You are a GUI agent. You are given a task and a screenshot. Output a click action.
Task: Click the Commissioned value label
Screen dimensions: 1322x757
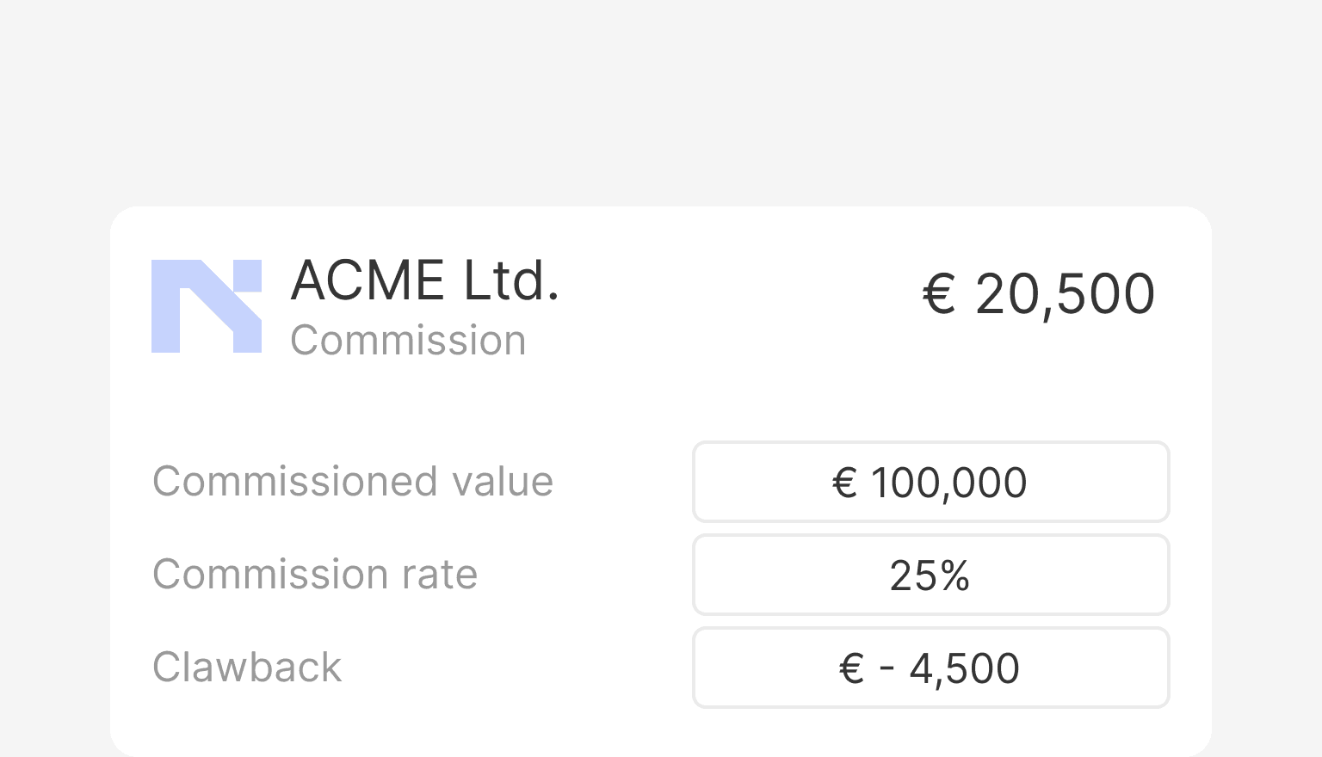click(353, 482)
